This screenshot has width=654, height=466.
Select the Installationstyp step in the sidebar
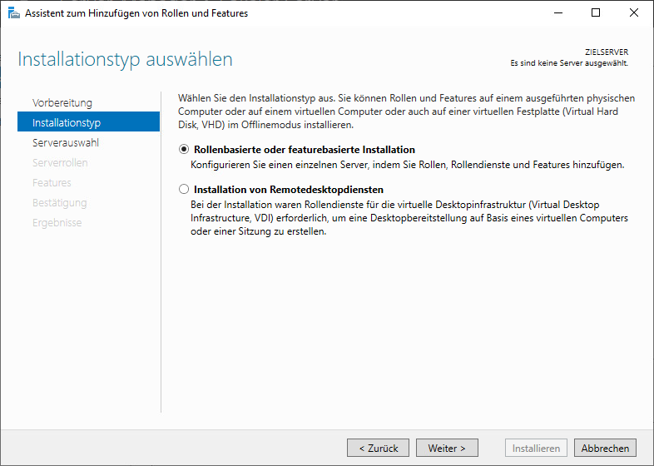click(x=67, y=122)
